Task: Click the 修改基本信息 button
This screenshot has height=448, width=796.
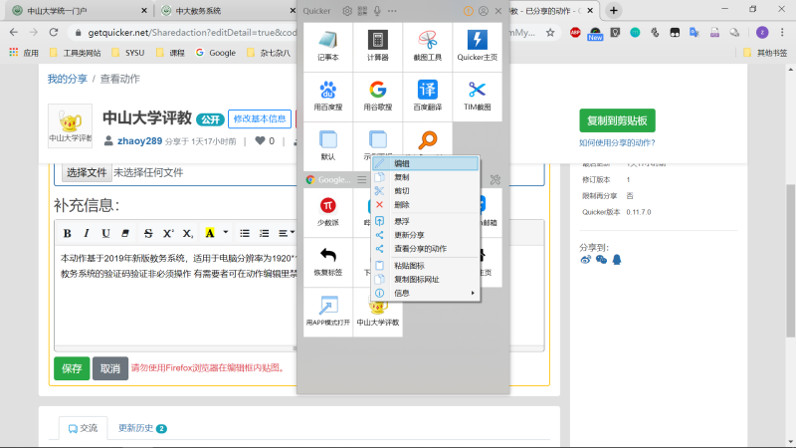Action: [x=260, y=118]
